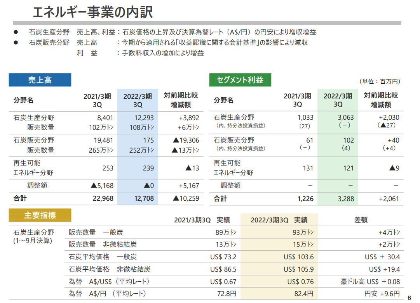Click 石炭販売分野 sales value 175
The image size is (420, 303).
coord(148,140)
